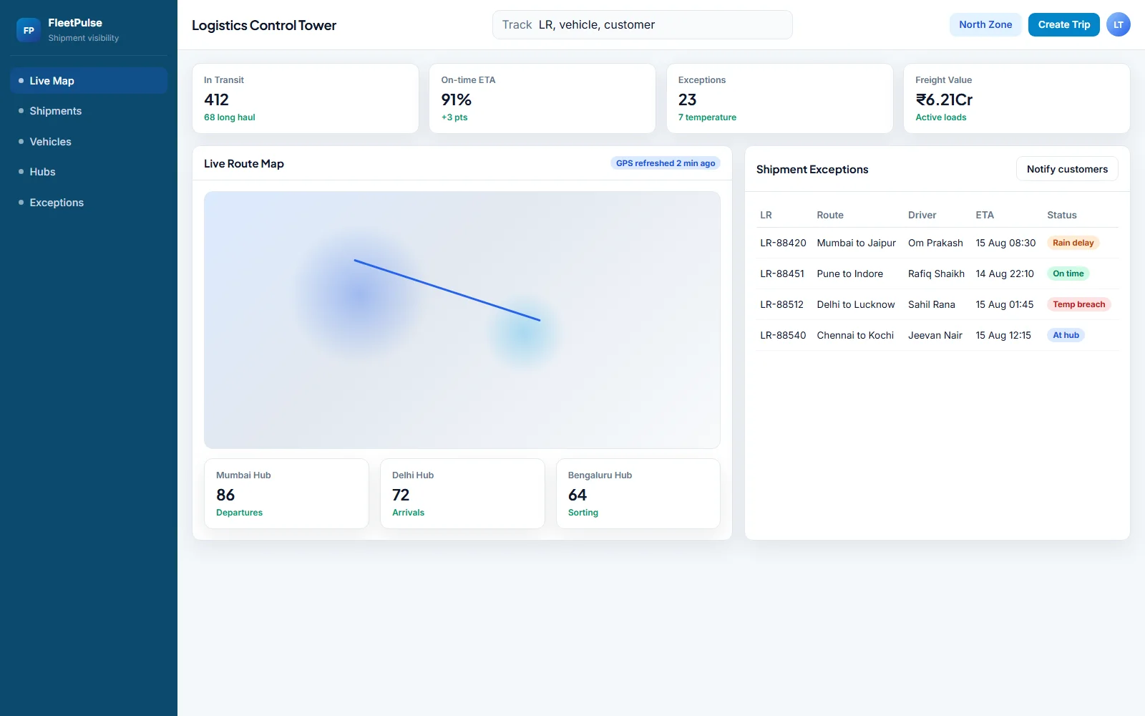Click the Rain delay status badge
1145x716 pixels.
click(x=1073, y=243)
